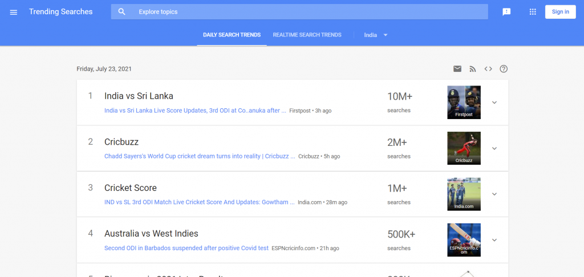Open the Second ODI in Barbados article link
584x277 pixels.
click(186, 248)
